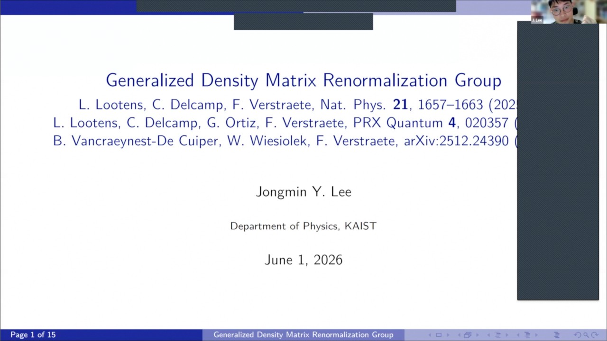607x341 pixels.
Task: Click the go-forward curved arrow icon
Action: pyautogui.click(x=595, y=335)
